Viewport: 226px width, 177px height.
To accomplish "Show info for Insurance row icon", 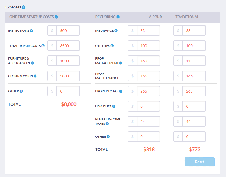I will coord(116,31).
